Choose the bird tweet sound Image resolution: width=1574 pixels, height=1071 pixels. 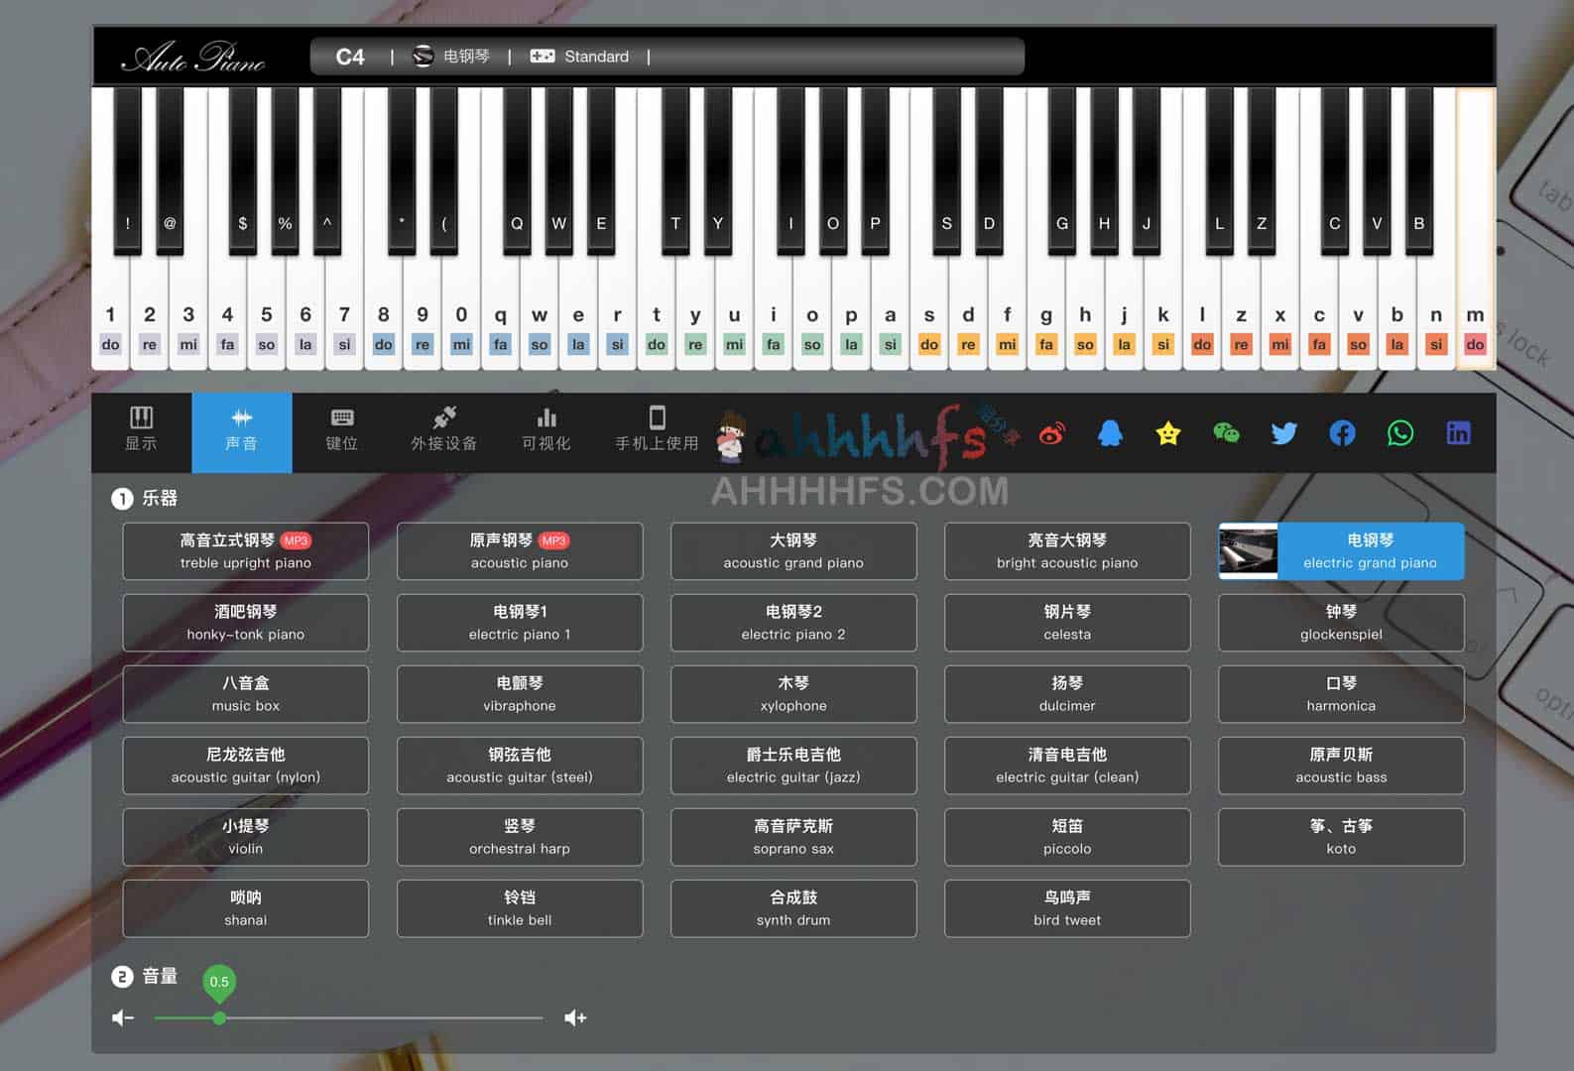(x=1067, y=908)
